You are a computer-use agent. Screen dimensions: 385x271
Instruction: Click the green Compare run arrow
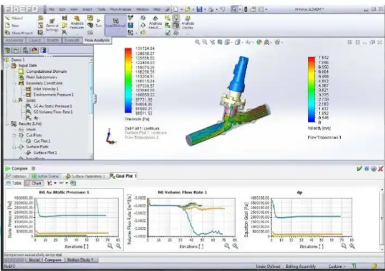pyautogui.click(x=5, y=168)
